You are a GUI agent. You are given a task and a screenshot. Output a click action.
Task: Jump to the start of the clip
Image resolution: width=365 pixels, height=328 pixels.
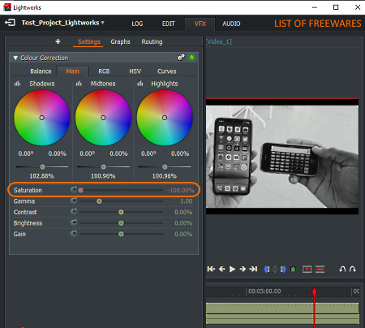point(211,269)
